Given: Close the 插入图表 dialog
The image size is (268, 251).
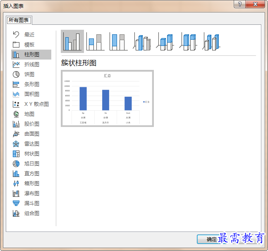Looking at the screenshot, I should [x=255, y=4].
